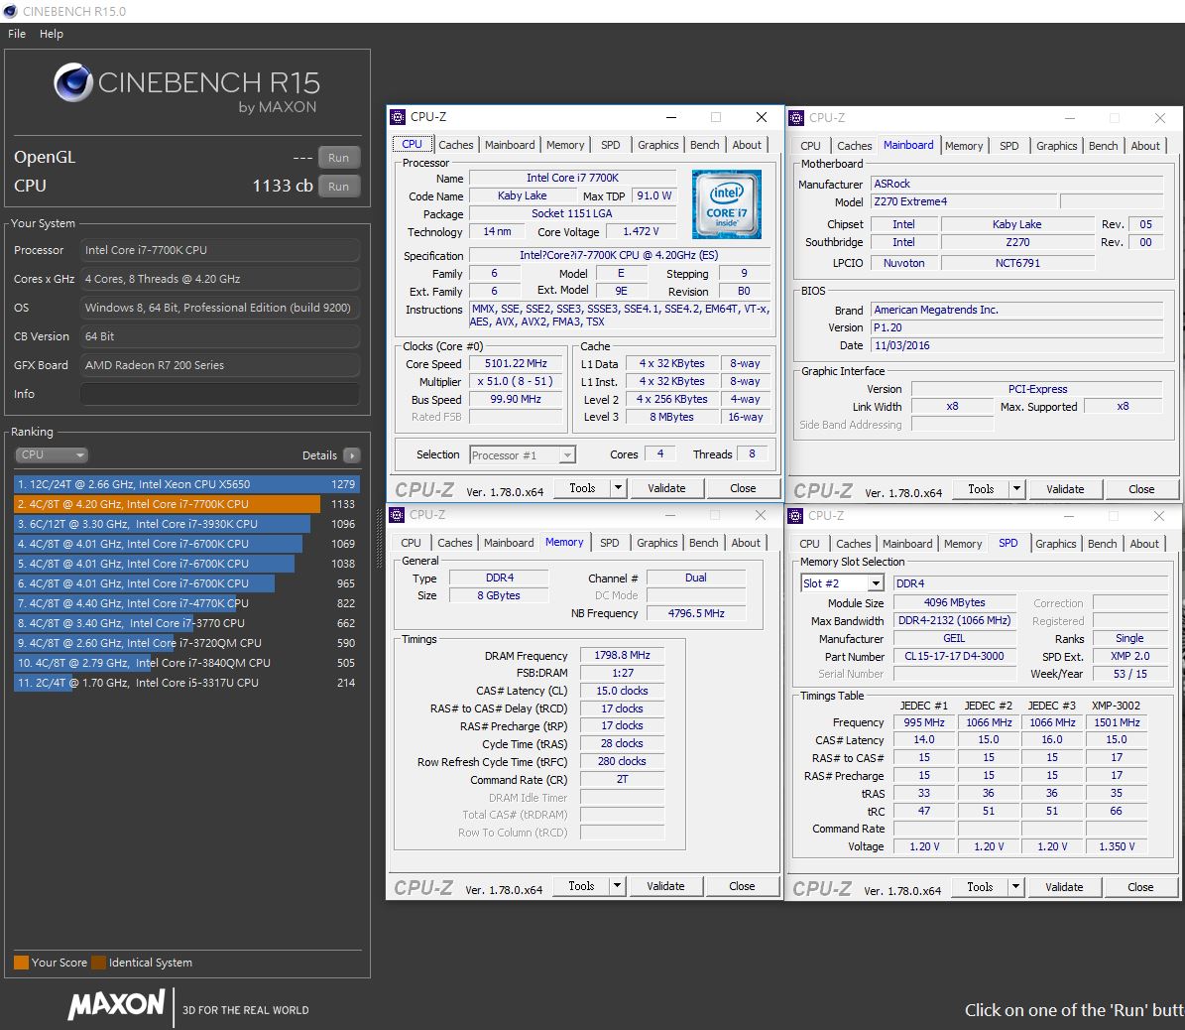Click the Close button in the SPD tab window

(x=1140, y=887)
